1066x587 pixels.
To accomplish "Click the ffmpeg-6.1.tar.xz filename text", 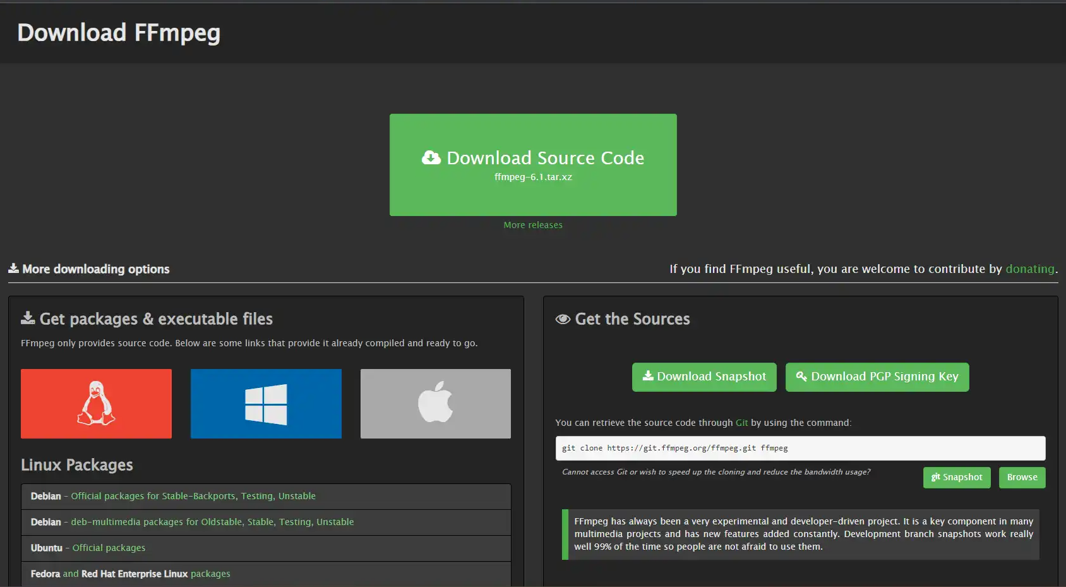I will pos(533,177).
